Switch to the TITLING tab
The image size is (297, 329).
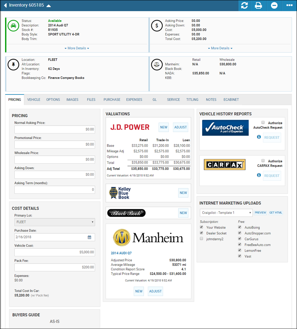(x=192, y=100)
